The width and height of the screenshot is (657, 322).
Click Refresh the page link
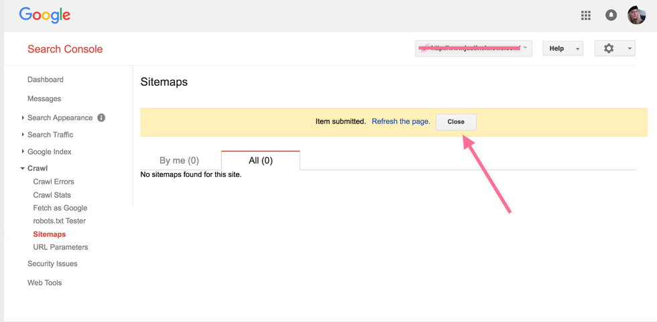click(401, 121)
